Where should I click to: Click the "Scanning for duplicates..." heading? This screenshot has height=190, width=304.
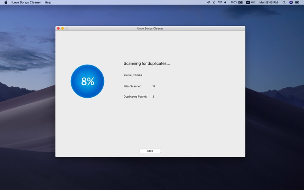pos(147,63)
